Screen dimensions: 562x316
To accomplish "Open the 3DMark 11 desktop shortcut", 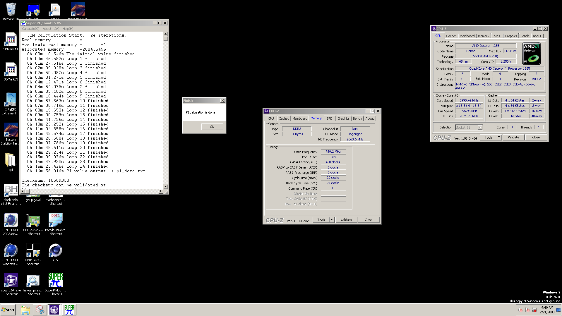I will tap(11, 42).
